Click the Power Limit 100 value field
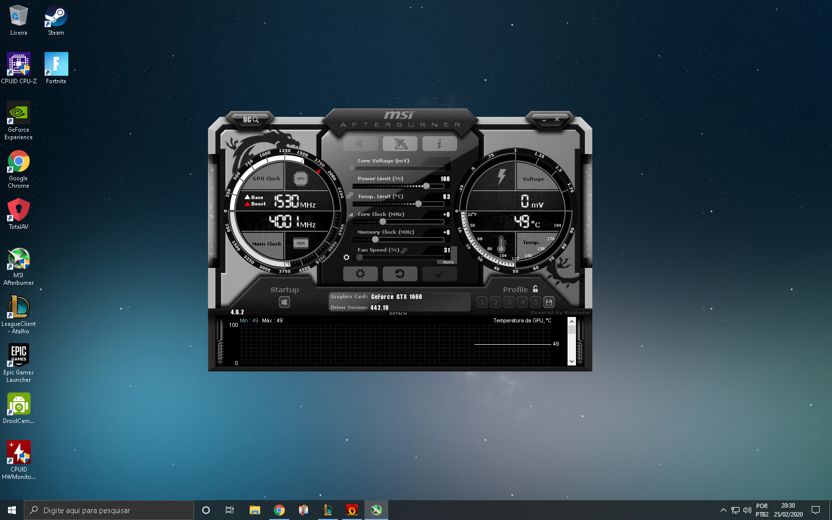Viewport: 832px width, 520px height. pyautogui.click(x=445, y=179)
